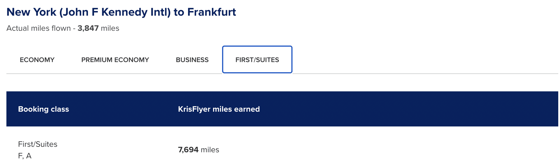Select the BUSINESS tab
Screen dimensions: 560x163
click(192, 60)
